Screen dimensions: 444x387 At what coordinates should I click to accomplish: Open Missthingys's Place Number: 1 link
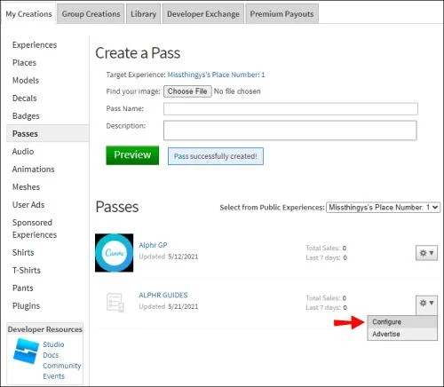tap(216, 75)
